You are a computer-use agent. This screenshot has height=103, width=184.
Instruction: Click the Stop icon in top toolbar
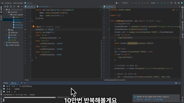[x=148, y=3]
